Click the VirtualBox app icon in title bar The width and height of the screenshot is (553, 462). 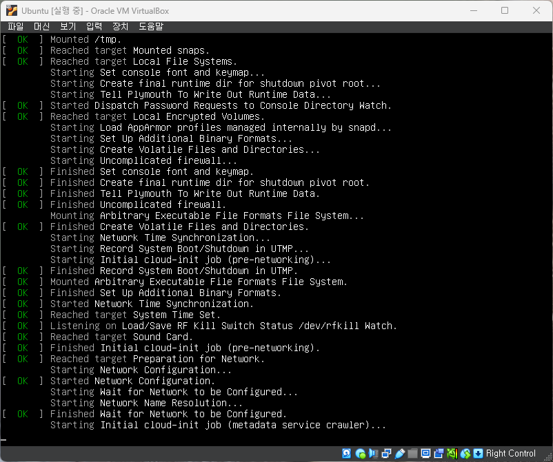tap(11, 10)
